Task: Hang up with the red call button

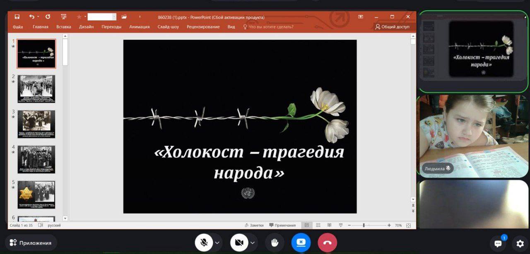Action: click(327, 243)
